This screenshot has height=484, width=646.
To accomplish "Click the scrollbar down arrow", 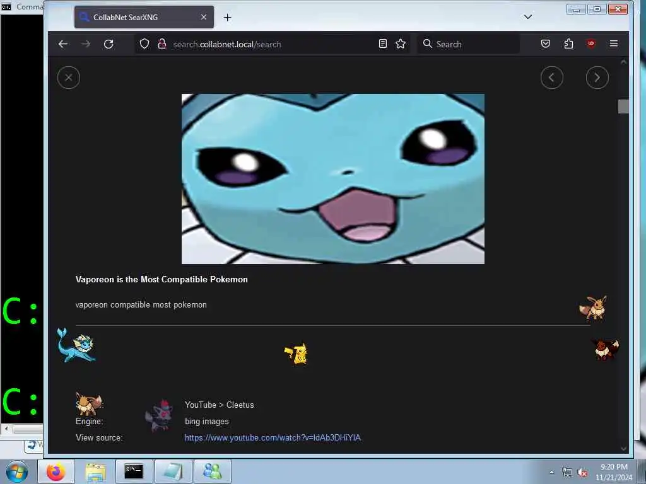I will 623,449.
